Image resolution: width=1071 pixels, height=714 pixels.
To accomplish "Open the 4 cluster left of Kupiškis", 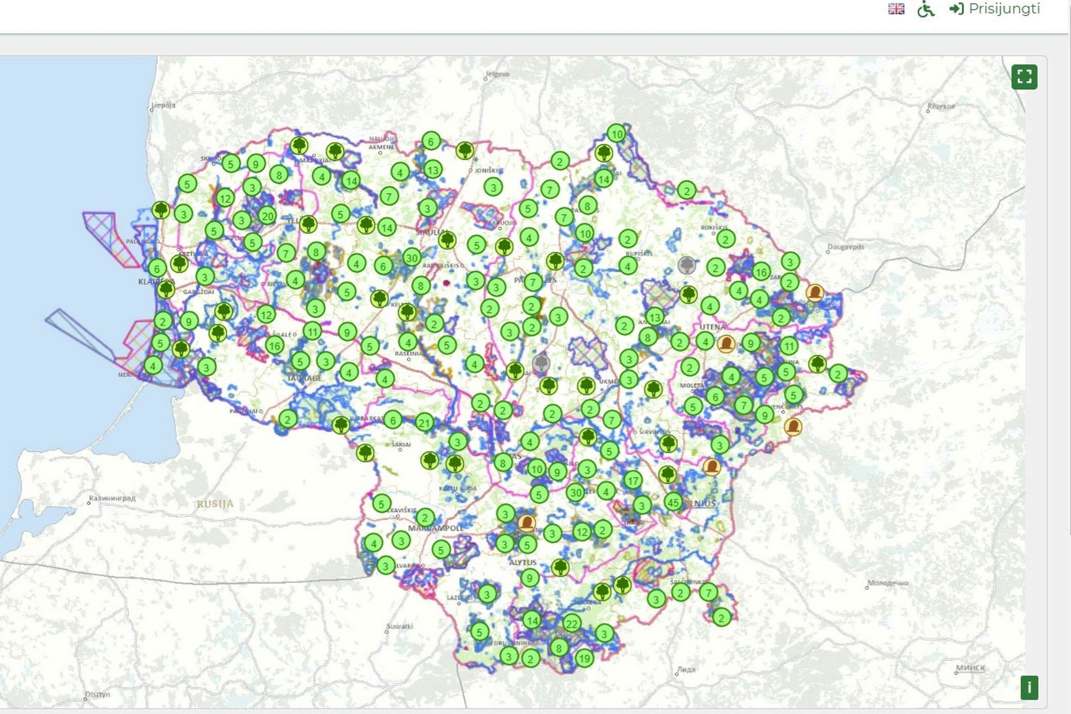I will click(628, 266).
